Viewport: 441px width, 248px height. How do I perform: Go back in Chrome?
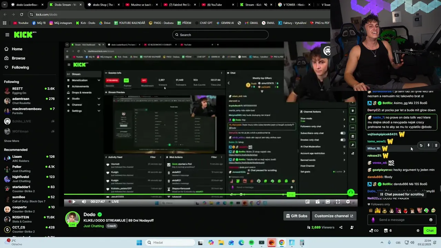tap(5, 14)
